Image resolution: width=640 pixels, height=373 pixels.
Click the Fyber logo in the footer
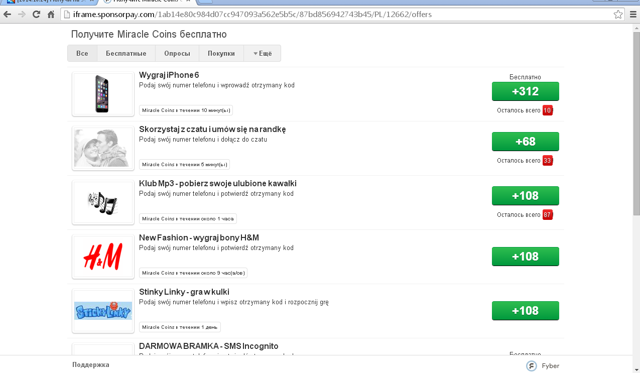click(x=532, y=366)
